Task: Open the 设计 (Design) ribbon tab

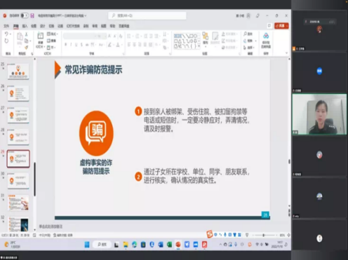Action: tap(42, 26)
